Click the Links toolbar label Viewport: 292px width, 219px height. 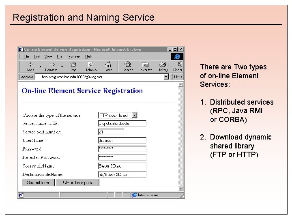pos(178,77)
